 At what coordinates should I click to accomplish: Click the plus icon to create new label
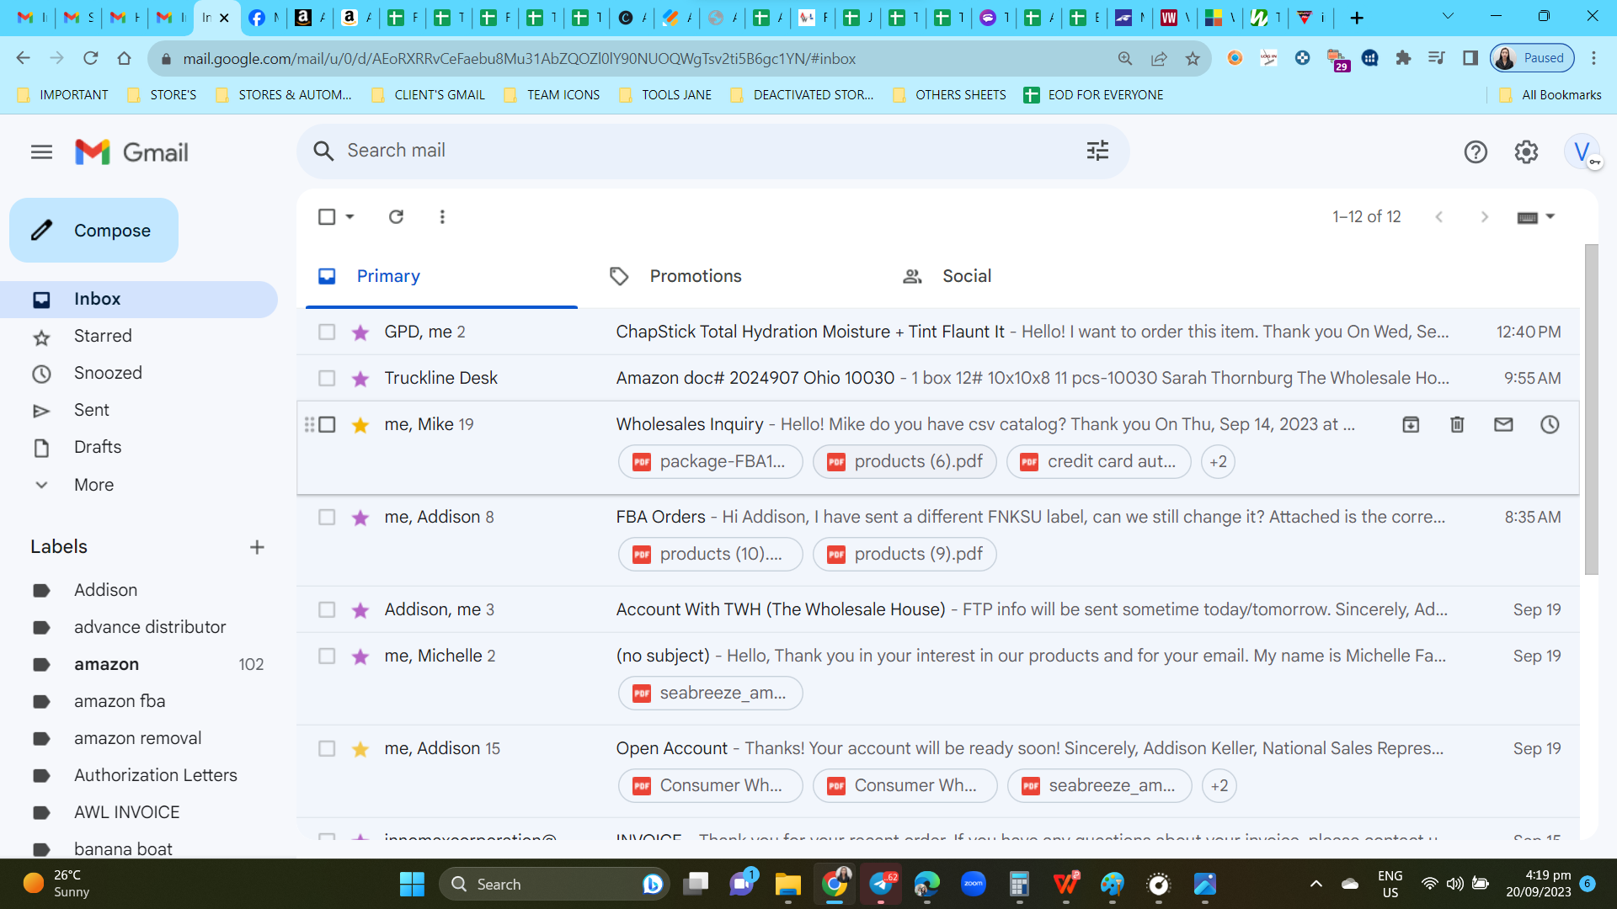click(257, 547)
